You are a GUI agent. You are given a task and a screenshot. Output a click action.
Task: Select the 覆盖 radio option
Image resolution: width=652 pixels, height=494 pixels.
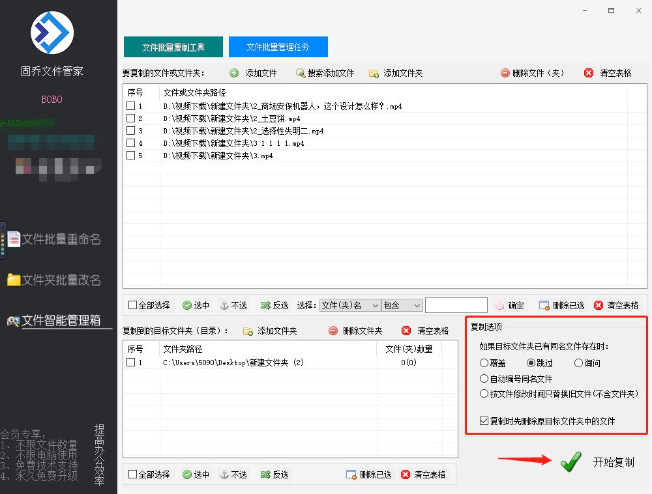point(484,363)
